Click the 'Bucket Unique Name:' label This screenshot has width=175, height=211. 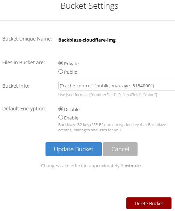tap(27, 39)
